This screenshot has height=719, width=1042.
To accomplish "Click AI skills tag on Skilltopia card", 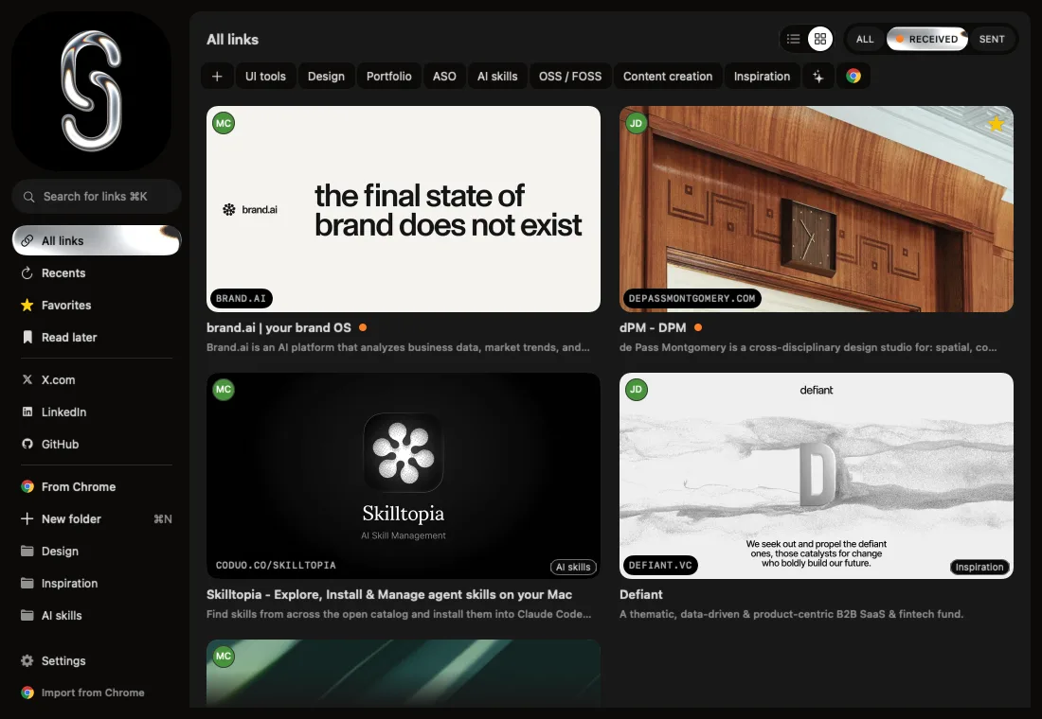I will (573, 567).
